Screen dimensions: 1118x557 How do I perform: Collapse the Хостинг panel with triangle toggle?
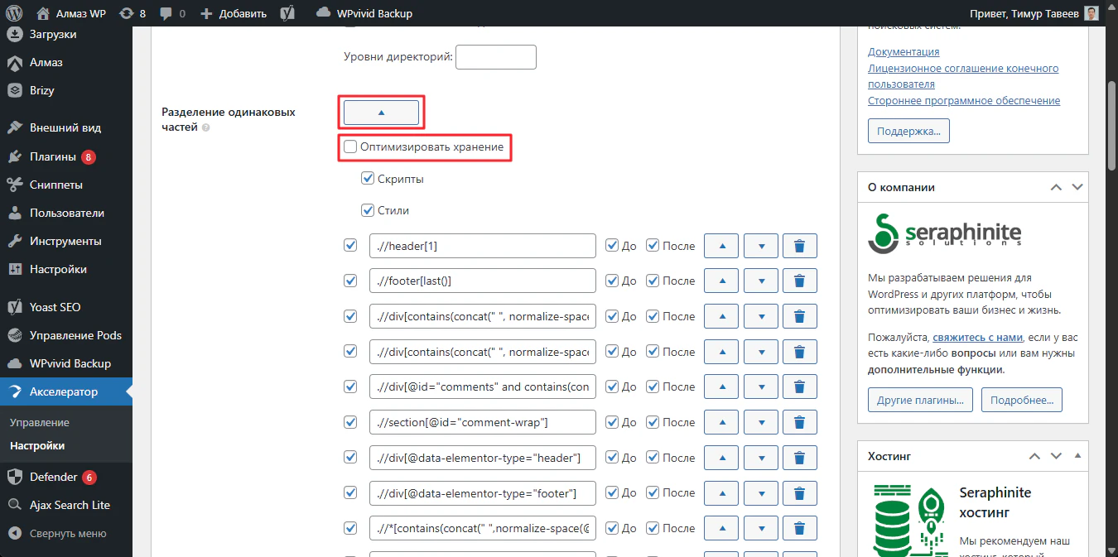(1077, 456)
